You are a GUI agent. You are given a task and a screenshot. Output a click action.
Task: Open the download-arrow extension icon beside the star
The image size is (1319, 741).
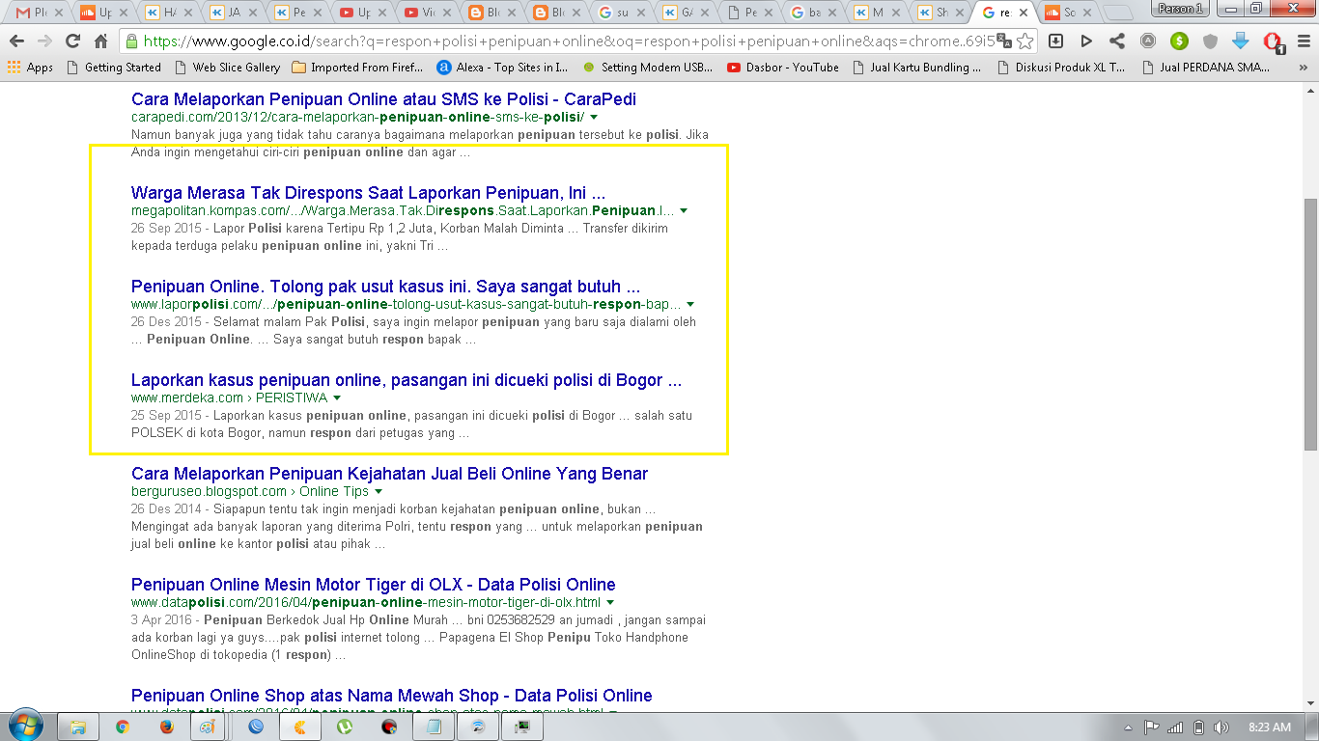(x=1055, y=41)
